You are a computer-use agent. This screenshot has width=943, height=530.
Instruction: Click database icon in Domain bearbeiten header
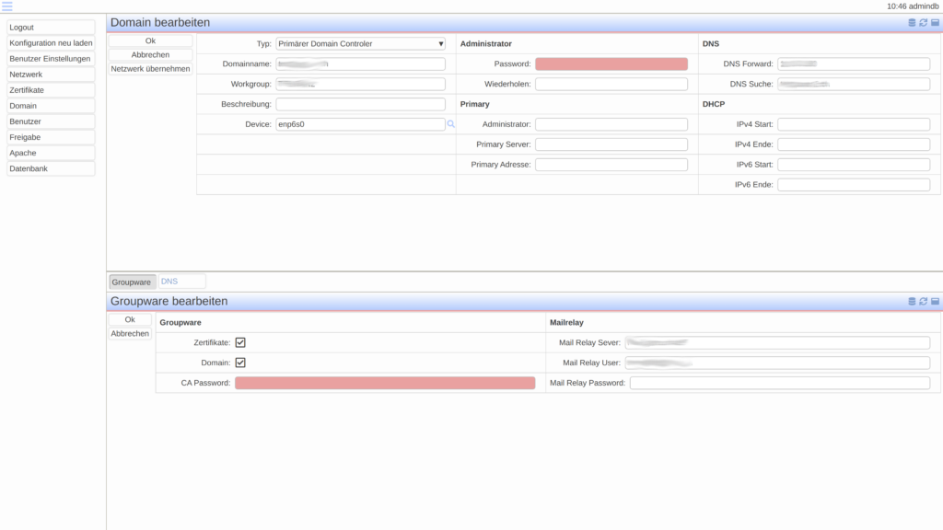(x=913, y=22)
